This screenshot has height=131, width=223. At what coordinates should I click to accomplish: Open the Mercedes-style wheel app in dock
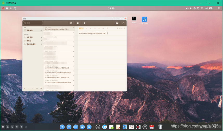98,127
